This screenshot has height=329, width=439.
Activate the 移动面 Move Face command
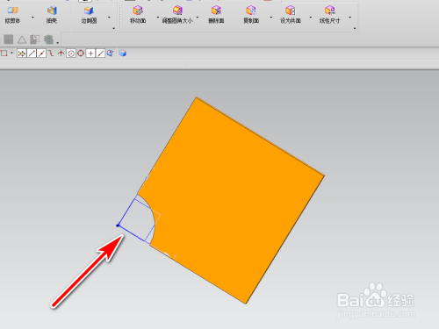[138, 15]
